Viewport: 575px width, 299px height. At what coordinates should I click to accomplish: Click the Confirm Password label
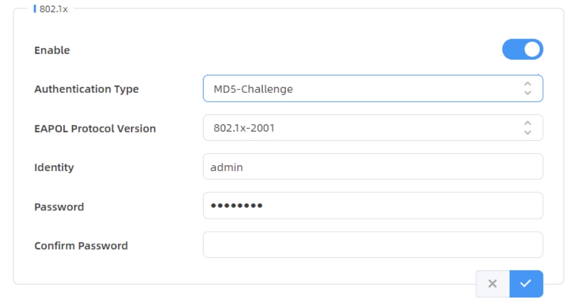[81, 246]
